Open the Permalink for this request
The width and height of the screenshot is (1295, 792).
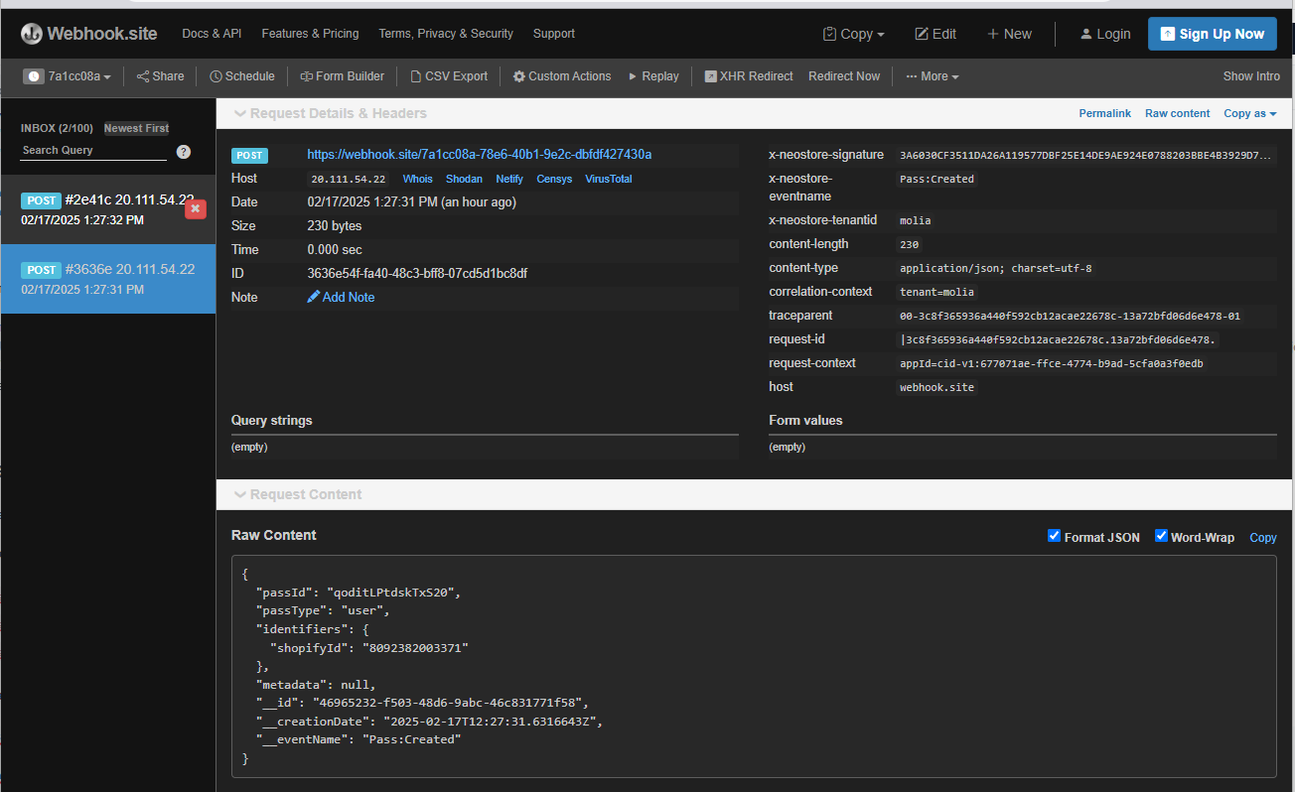click(1104, 113)
